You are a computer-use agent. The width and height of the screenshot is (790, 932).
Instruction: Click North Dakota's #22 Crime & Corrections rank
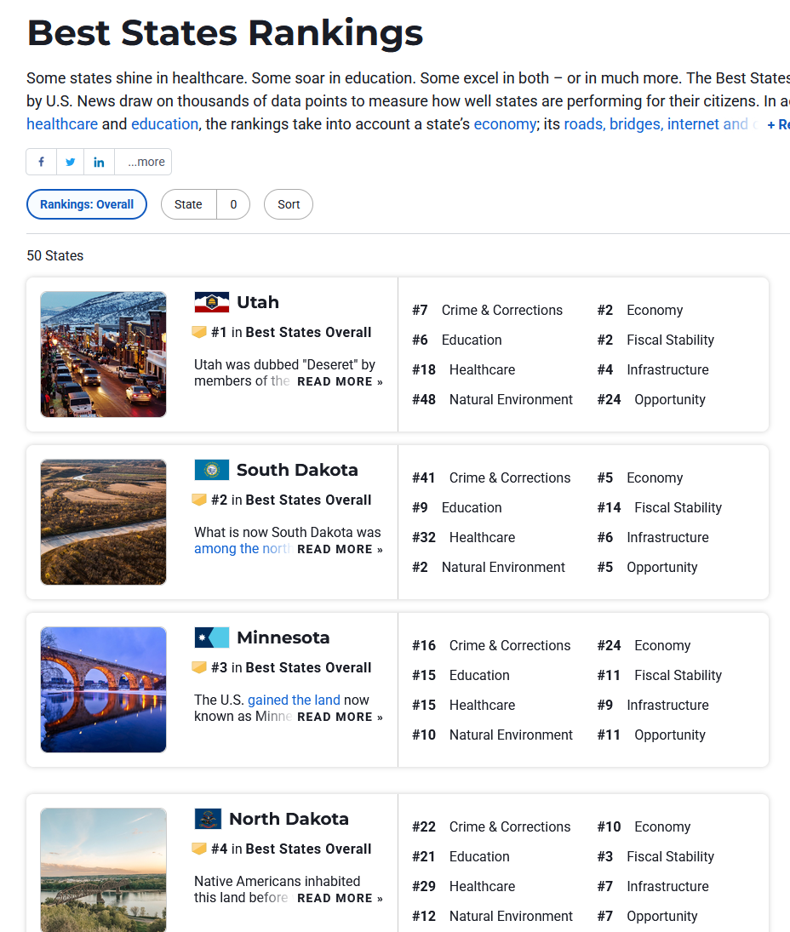click(491, 826)
